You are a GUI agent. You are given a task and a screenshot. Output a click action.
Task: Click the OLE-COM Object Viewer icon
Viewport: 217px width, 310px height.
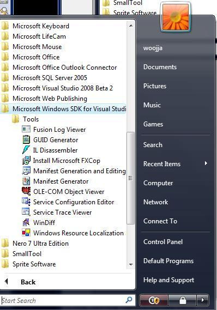(26, 191)
